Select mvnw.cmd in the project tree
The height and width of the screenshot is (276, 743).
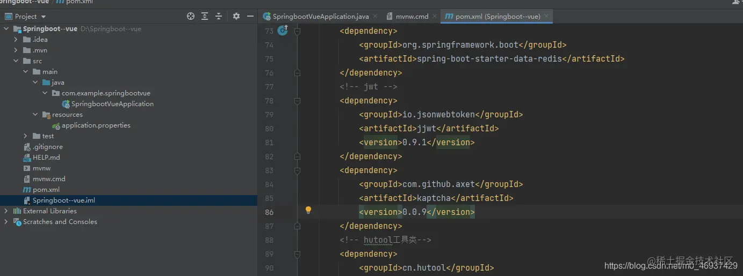pos(49,179)
